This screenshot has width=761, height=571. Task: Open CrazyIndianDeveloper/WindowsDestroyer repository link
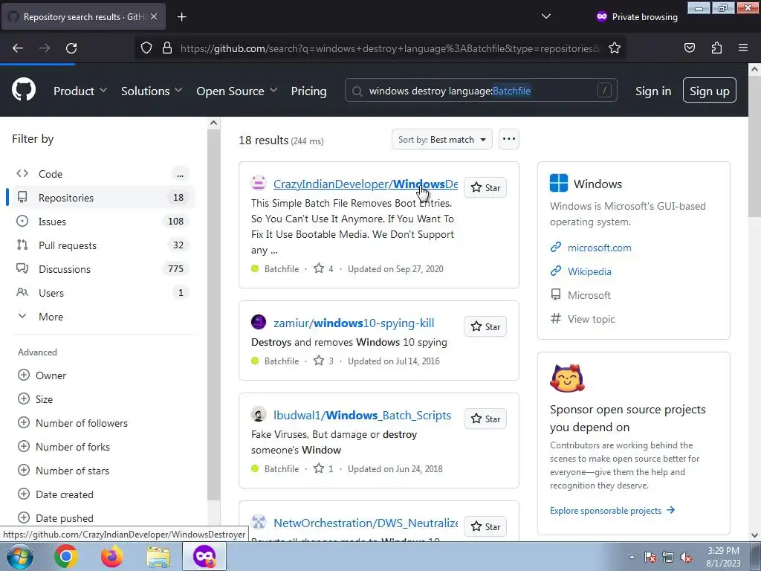tap(366, 184)
